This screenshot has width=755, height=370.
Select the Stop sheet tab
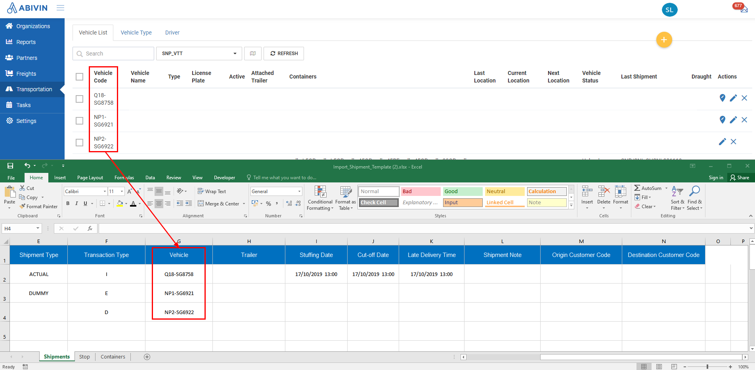point(84,357)
